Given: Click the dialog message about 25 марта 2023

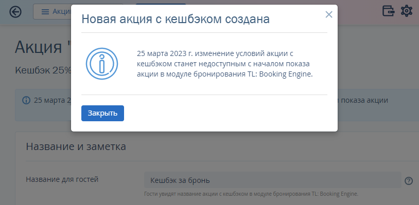Looking at the screenshot, I should [x=225, y=64].
